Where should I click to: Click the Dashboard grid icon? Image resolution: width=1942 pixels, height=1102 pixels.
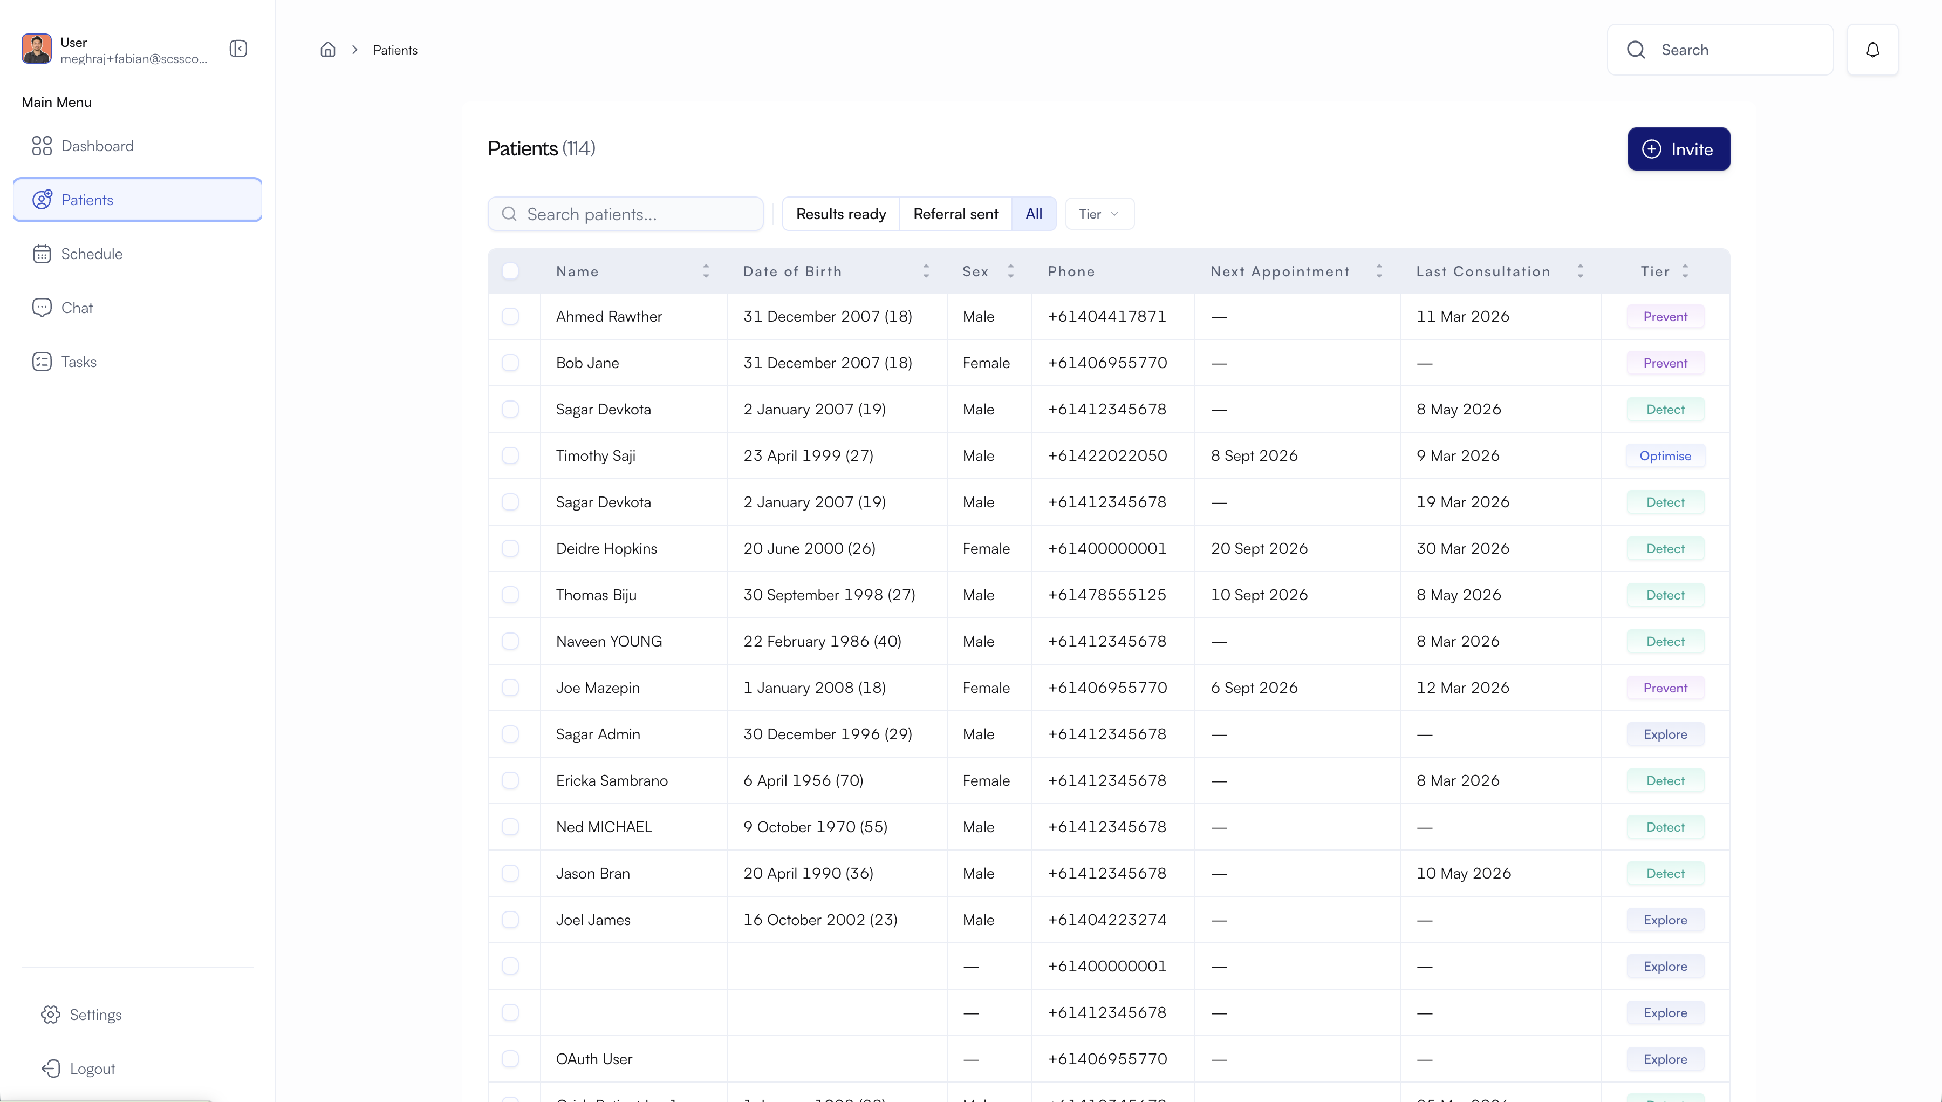point(42,146)
